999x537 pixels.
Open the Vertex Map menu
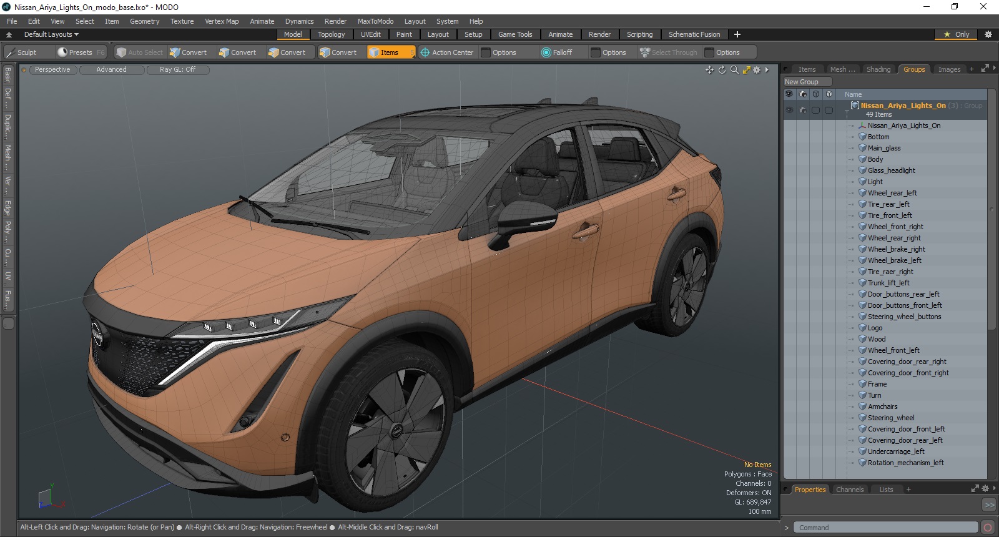222,21
